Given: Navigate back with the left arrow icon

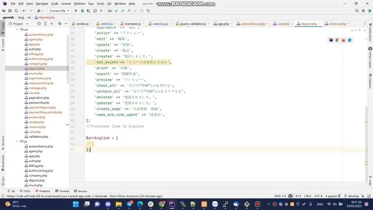Looking at the screenshot, I should coord(24,10).
